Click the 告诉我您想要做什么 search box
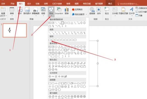 [128, 4]
